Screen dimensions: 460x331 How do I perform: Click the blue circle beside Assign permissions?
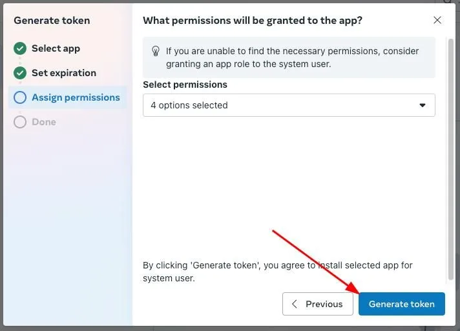[x=20, y=97]
